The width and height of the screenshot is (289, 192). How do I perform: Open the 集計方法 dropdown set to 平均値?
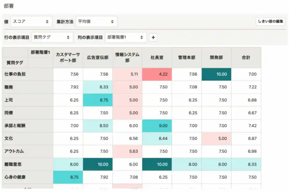[x=96, y=21]
